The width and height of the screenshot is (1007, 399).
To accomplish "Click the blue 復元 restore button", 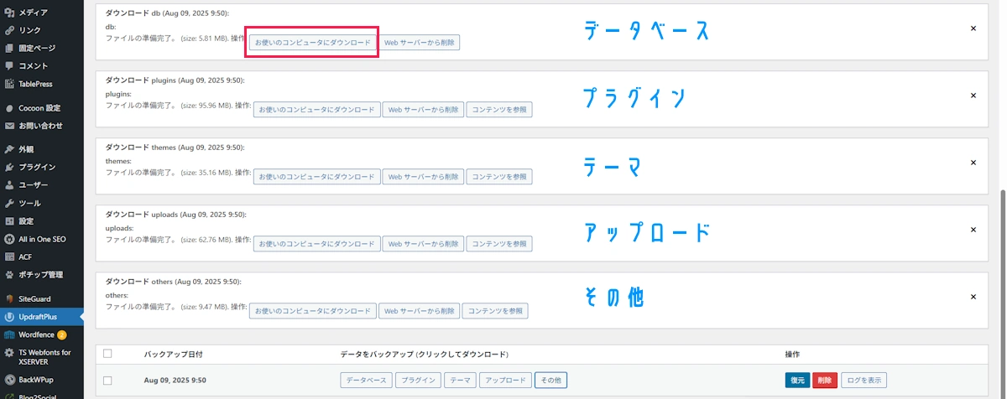I will tap(797, 380).
